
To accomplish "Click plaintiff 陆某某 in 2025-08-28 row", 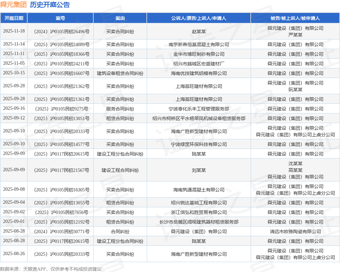I will click(x=199, y=241).
